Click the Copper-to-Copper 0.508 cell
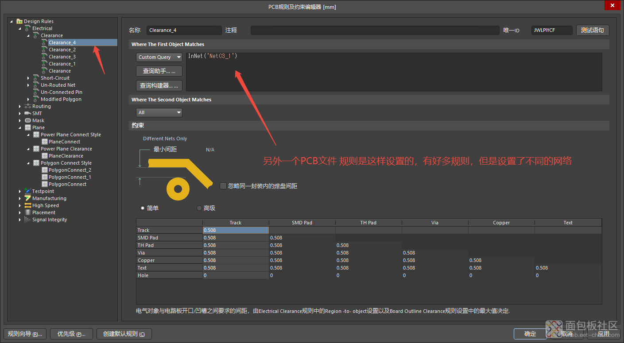Image resolution: width=624 pixels, height=343 pixels. click(501, 260)
